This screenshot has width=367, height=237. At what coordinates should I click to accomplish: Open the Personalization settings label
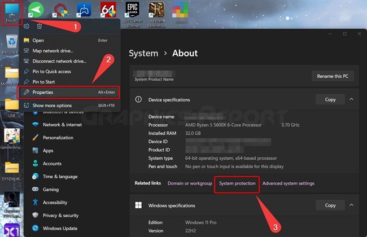(x=58, y=138)
